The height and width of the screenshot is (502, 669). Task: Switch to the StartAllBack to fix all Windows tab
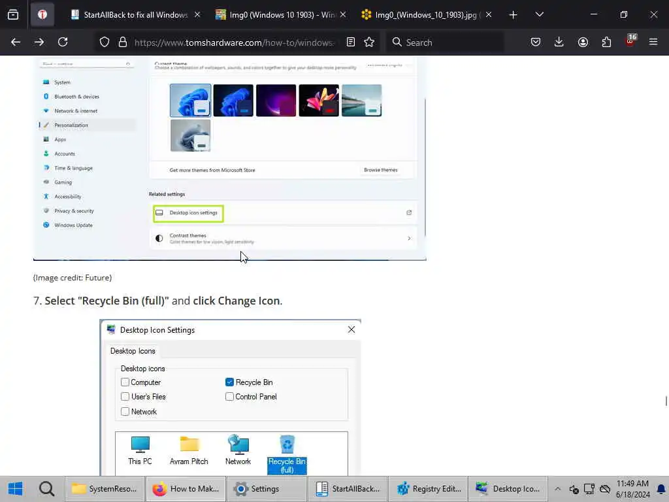click(x=136, y=15)
